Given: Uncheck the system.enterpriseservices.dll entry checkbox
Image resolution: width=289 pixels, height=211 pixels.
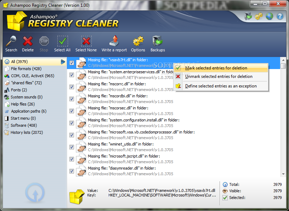Looking at the screenshot, I should (x=72, y=75).
